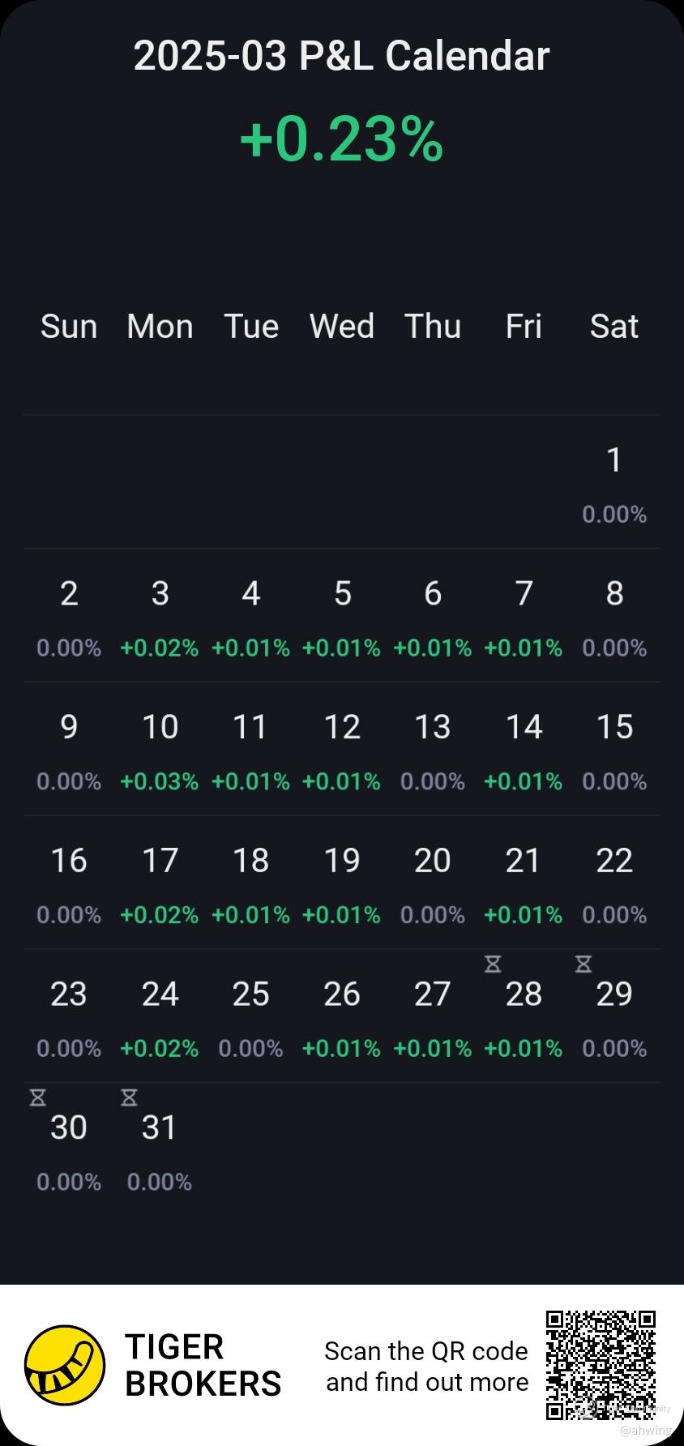Click the hourglass icon above day 29
684x1446 pixels.
[x=584, y=964]
